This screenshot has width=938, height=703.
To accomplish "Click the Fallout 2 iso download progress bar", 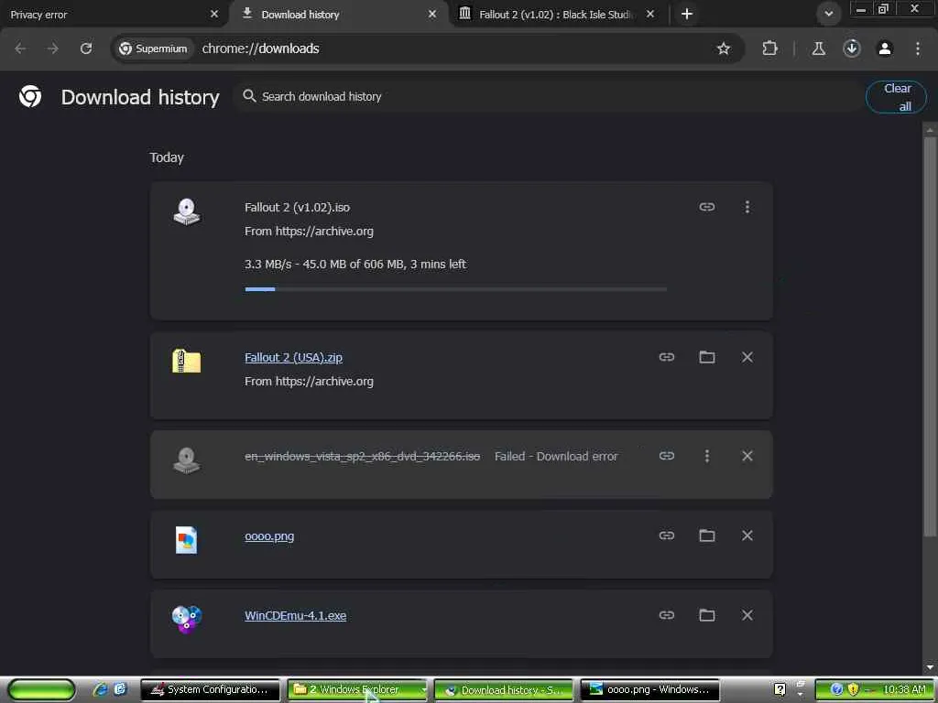I will pos(456,289).
